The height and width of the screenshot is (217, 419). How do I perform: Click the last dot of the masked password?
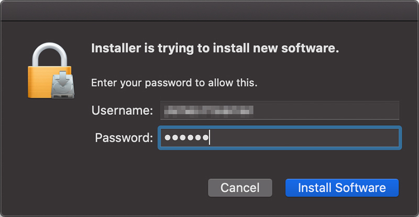pyautogui.click(x=205, y=138)
